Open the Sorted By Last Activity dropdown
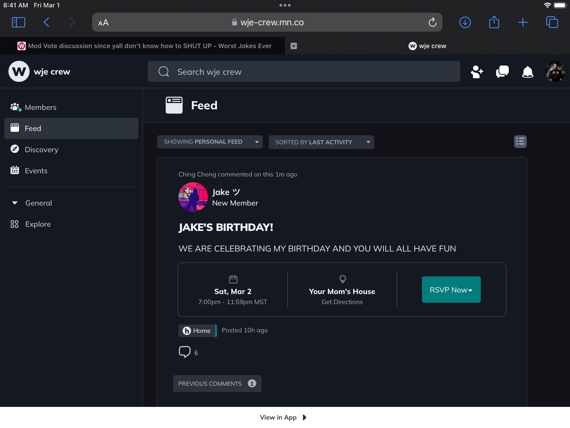Screen dimensions: 570x428 [321, 142]
